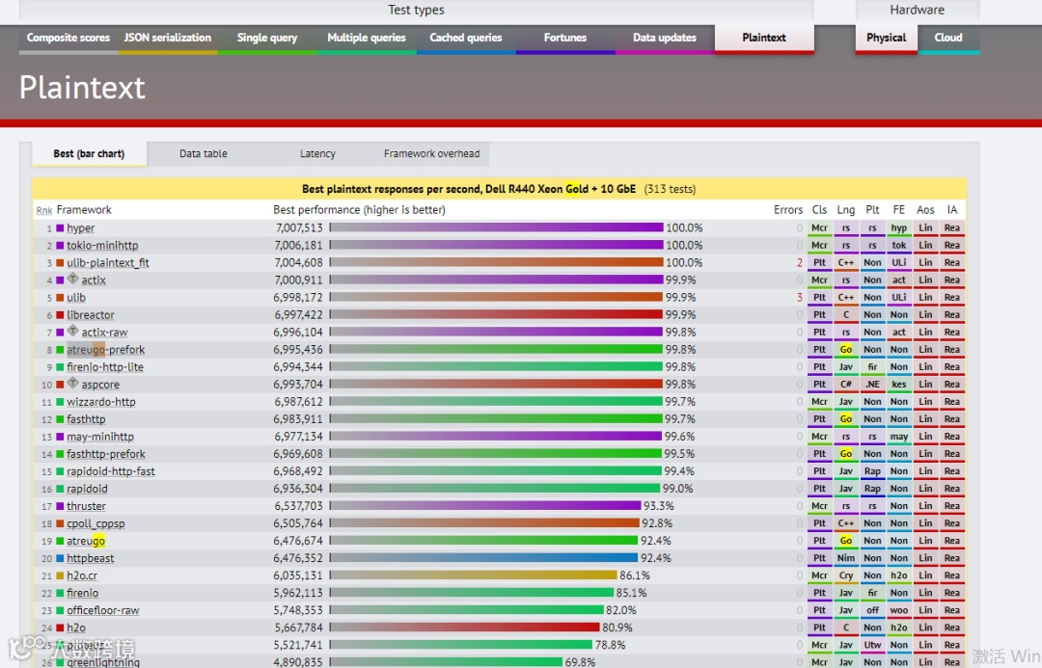Open the aspcore framework link
This screenshot has width=1042, height=668.
(x=100, y=385)
